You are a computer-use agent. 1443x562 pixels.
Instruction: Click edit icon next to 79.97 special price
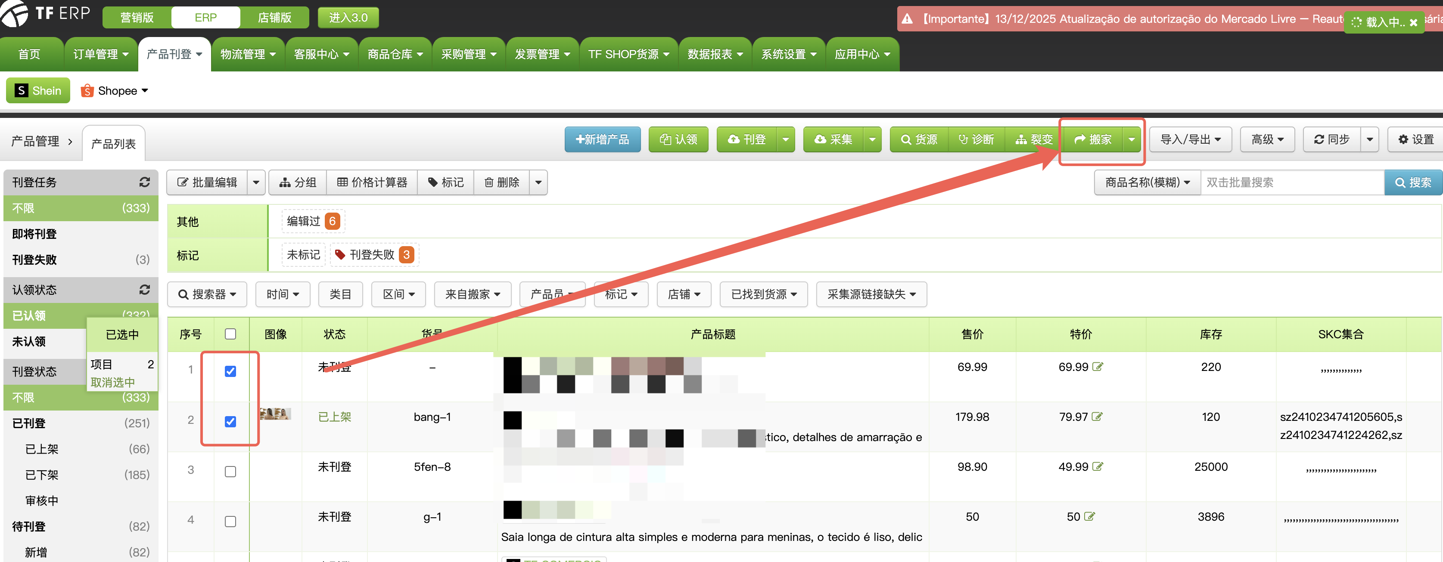[1098, 417]
